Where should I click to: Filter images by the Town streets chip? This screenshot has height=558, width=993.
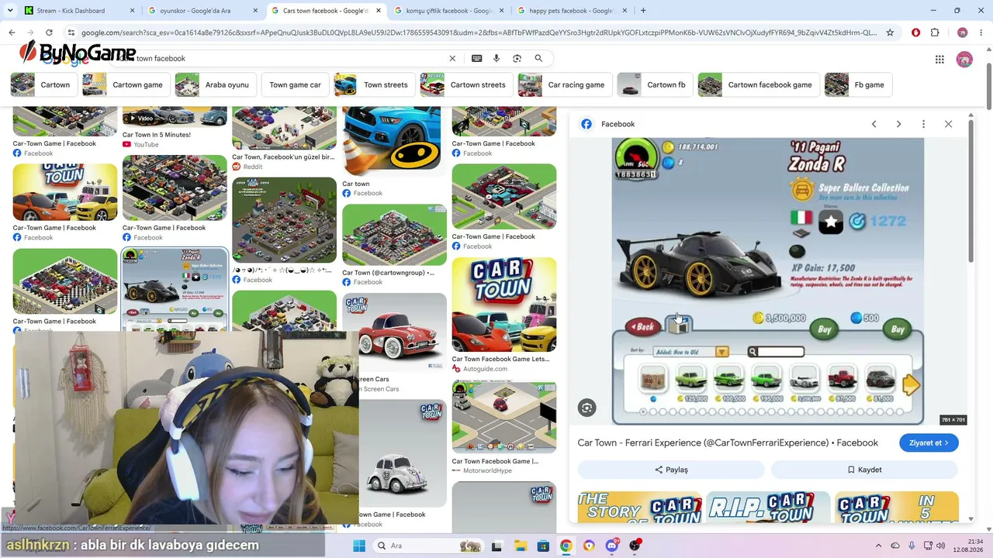[374, 84]
